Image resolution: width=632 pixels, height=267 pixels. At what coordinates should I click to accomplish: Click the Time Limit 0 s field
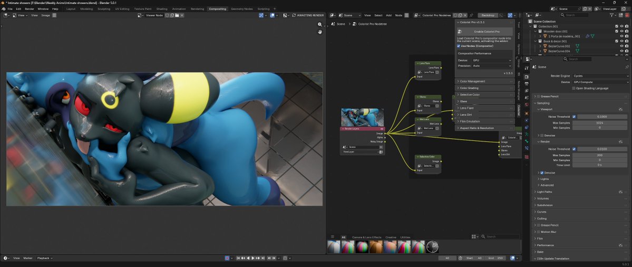point(600,165)
